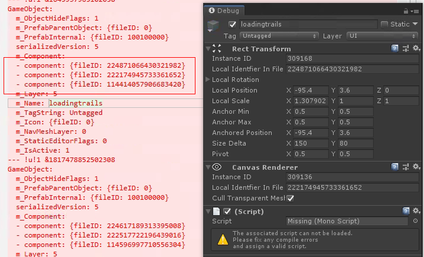
Task: Click the GameObject cube icon selector
Action: (214, 27)
